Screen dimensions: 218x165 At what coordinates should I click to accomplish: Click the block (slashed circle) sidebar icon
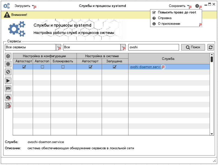pyautogui.click(x=8, y=72)
